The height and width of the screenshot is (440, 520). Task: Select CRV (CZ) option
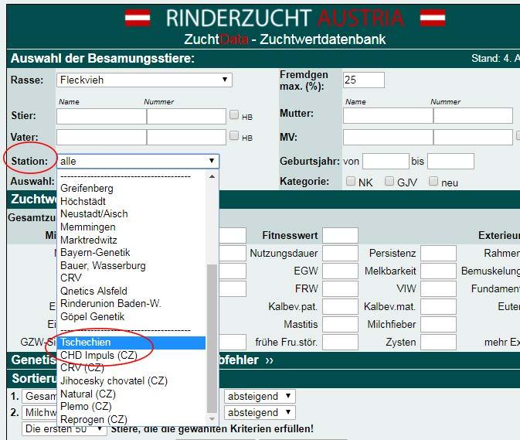131,368
